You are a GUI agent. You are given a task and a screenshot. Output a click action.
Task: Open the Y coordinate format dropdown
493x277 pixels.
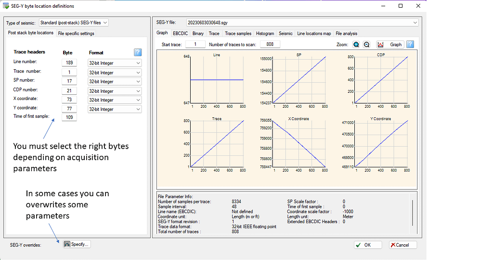click(115, 109)
